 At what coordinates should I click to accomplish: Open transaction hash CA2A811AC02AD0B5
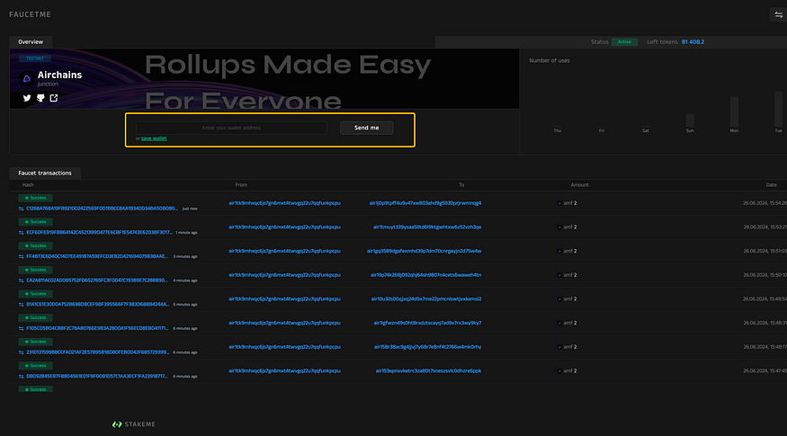point(97,280)
